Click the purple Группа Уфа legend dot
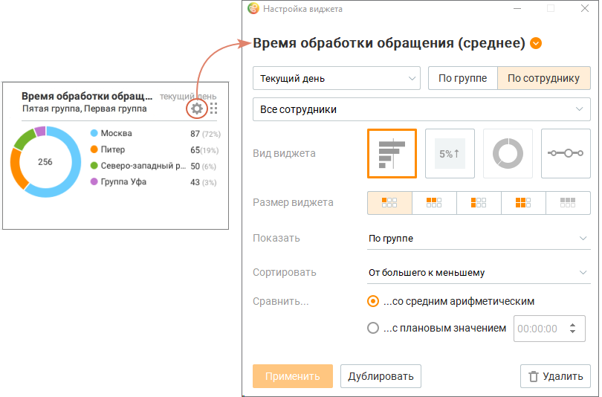Image resolution: width=602 pixels, height=397 pixels. point(94,181)
